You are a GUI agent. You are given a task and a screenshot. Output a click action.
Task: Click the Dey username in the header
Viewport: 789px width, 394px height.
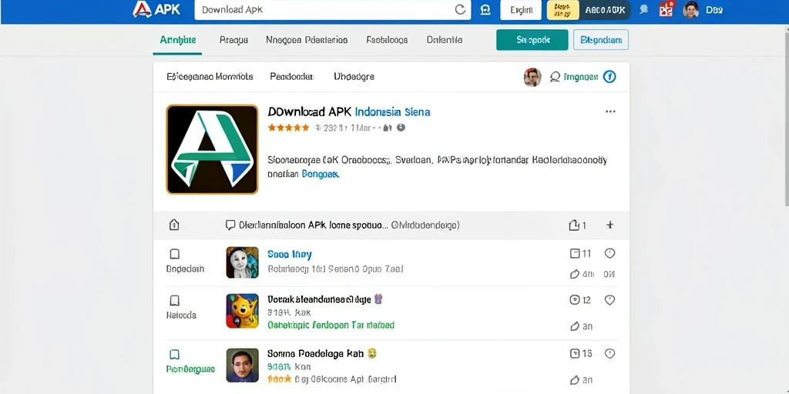click(714, 9)
